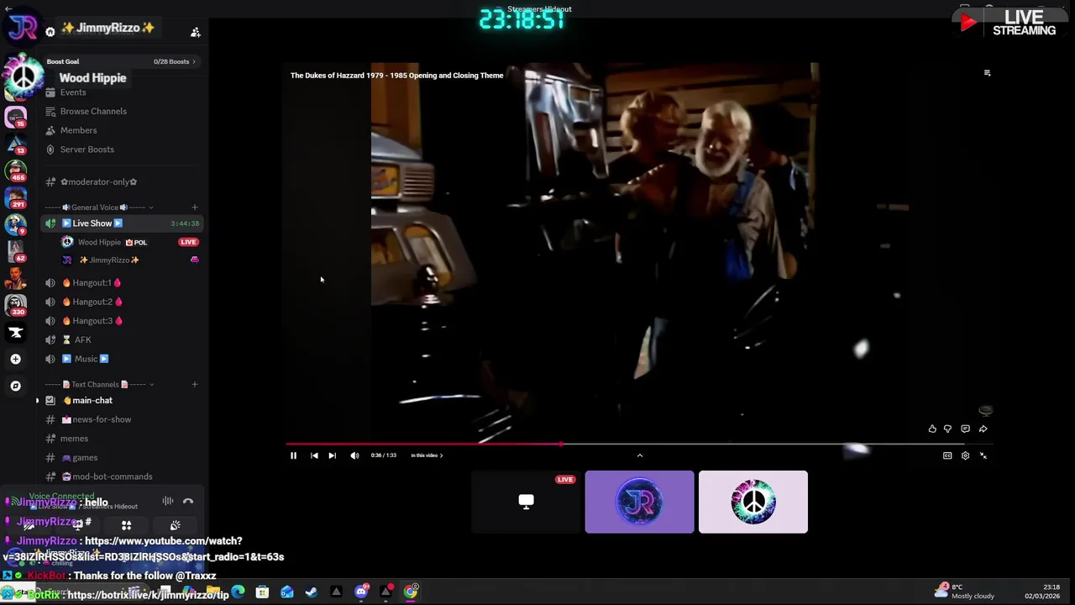Open Discord from the taskbar
This screenshot has width=1075, height=605.
point(361,592)
